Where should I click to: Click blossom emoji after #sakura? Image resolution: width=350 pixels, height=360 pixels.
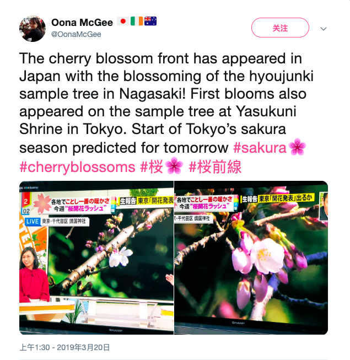point(297,147)
